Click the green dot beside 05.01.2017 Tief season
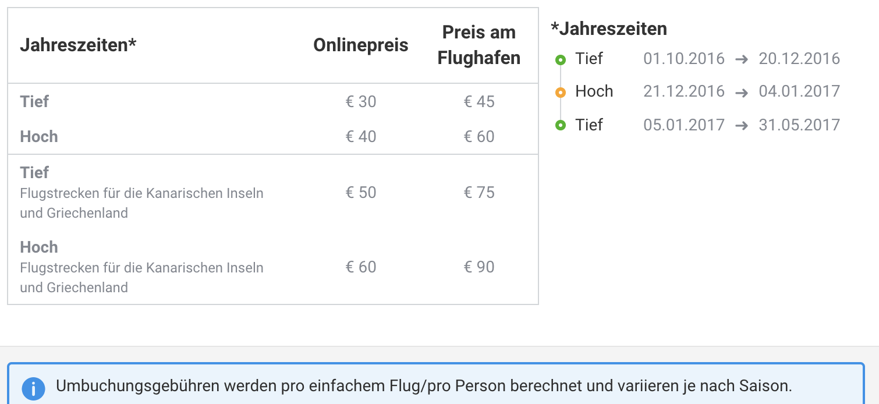Screen dimensions: 879x404 [x=561, y=125]
